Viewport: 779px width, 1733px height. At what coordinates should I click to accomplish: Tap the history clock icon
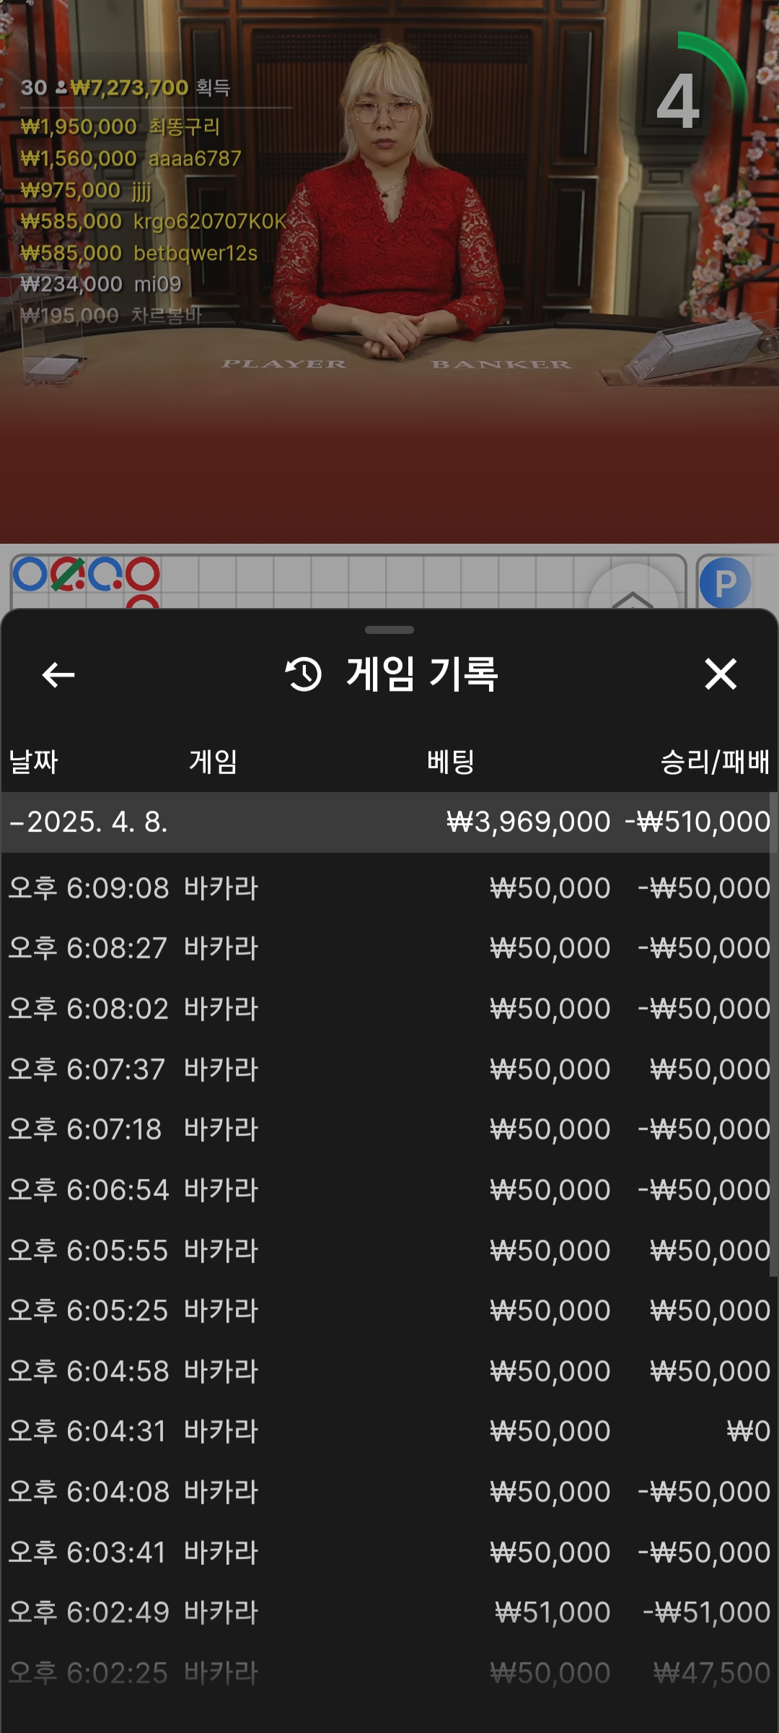pyautogui.click(x=304, y=674)
